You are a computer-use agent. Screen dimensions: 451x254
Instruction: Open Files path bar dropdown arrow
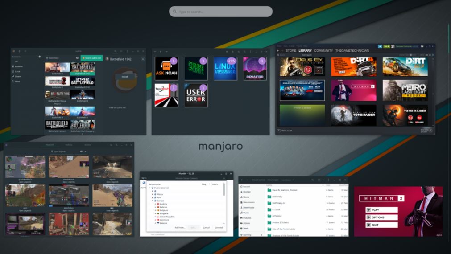[x=294, y=180]
